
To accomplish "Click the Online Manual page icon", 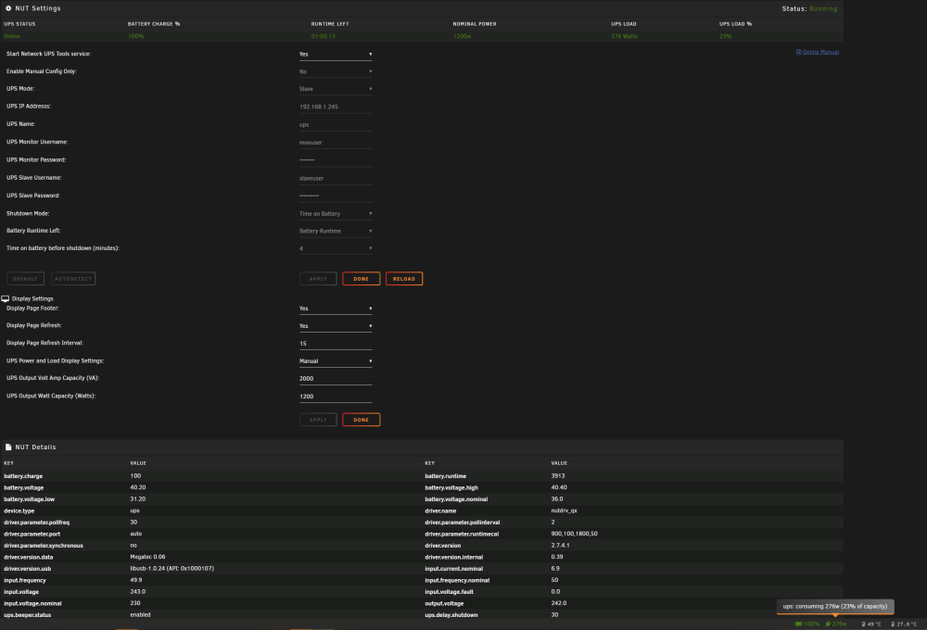I will pos(799,52).
